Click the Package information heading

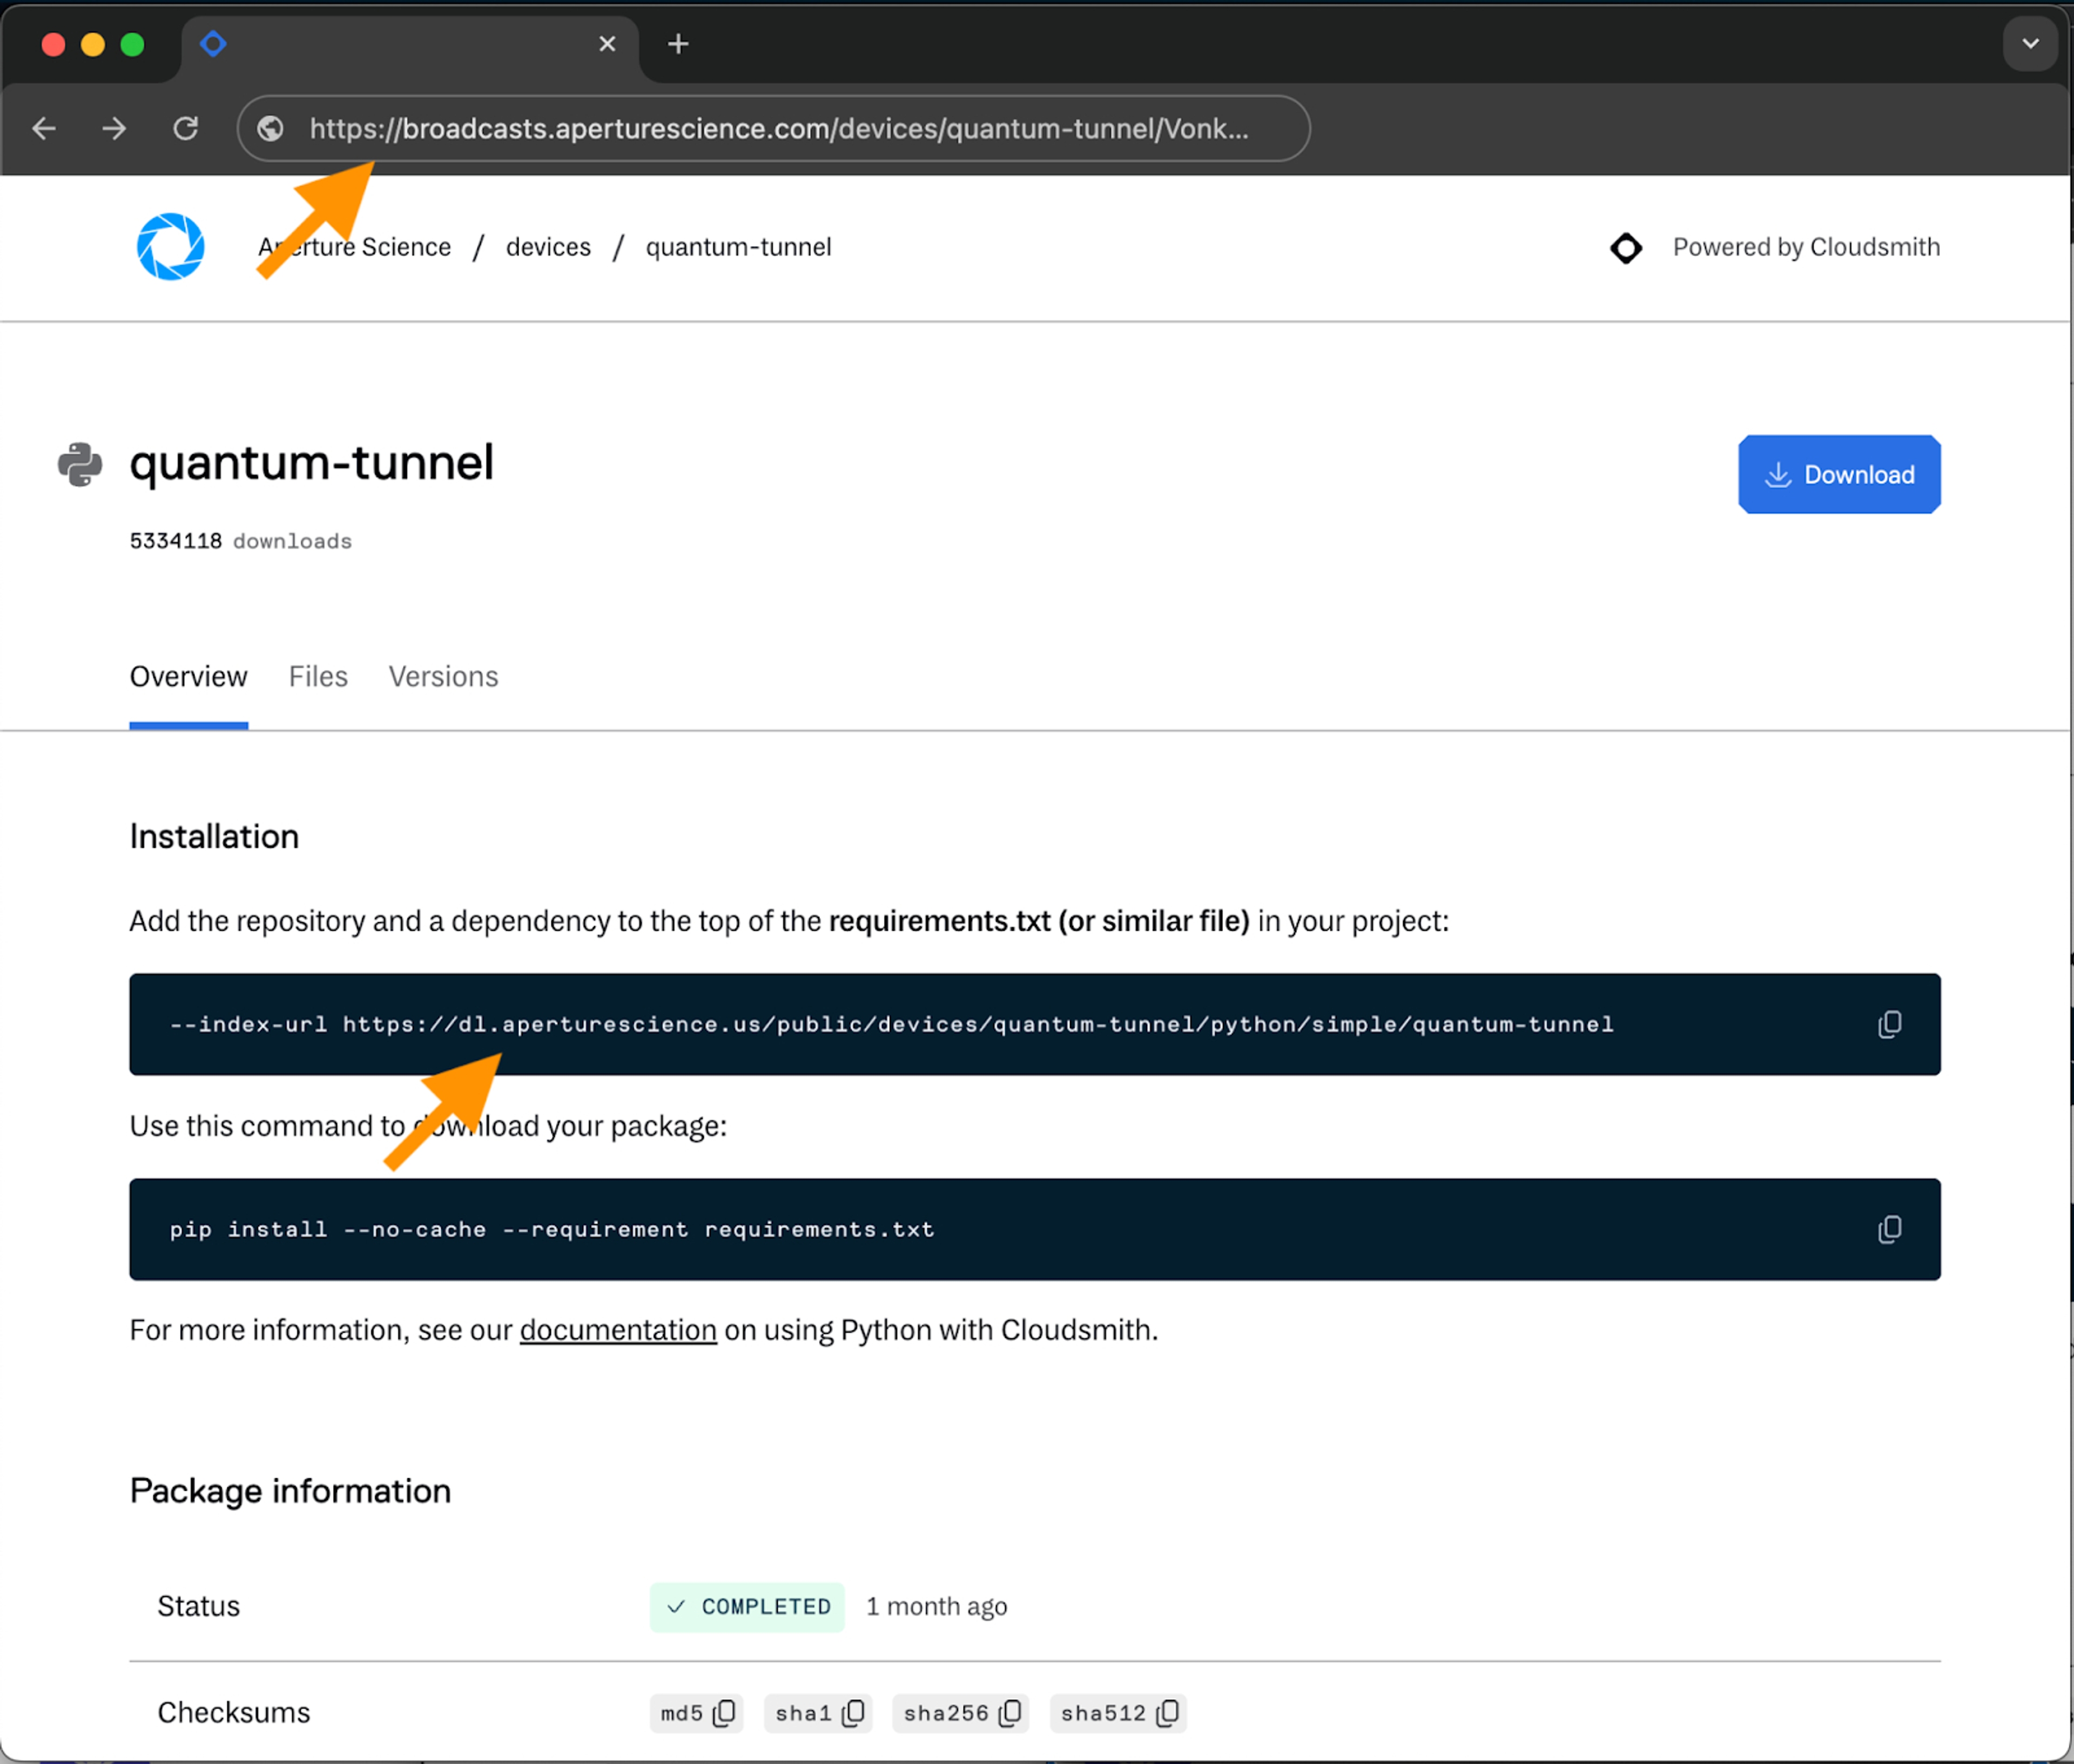click(x=290, y=1491)
